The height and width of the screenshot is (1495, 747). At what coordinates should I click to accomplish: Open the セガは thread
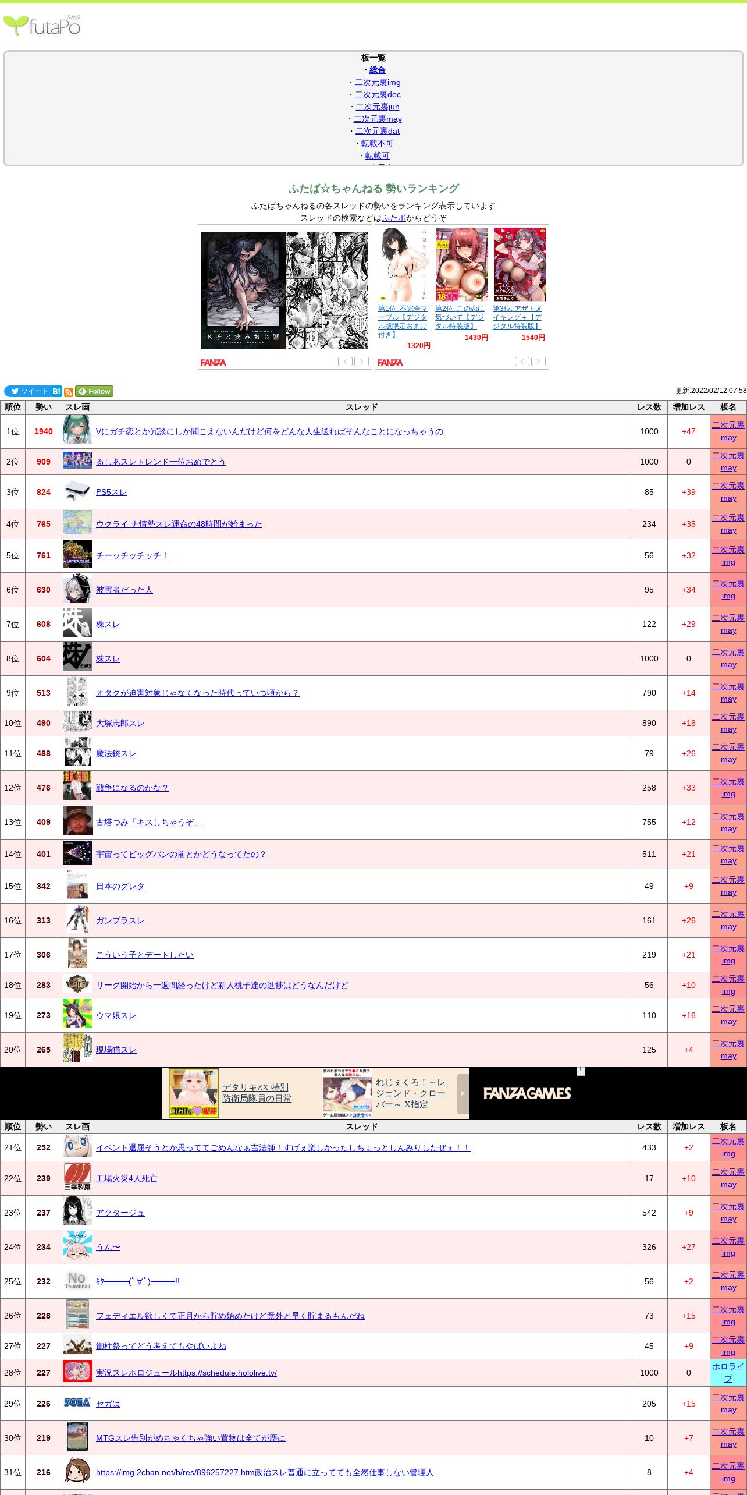point(108,1404)
